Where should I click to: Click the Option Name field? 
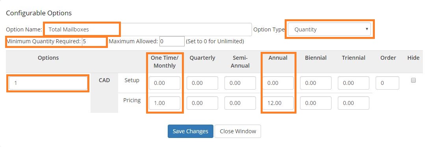pos(148,29)
